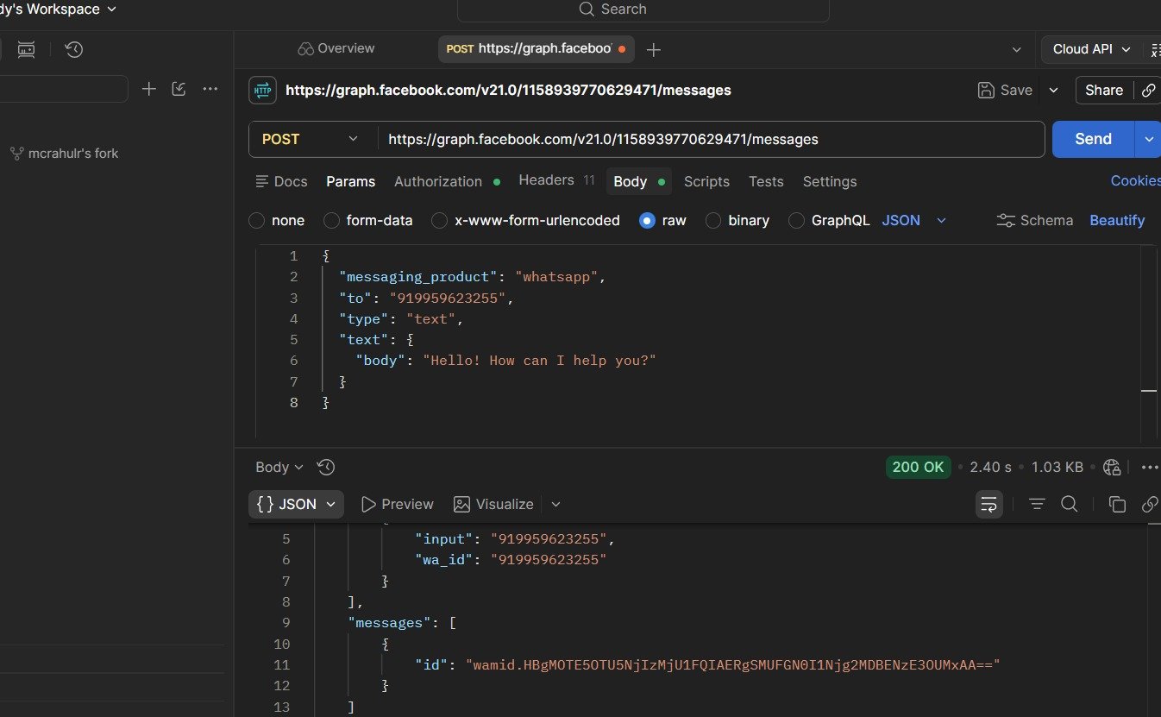This screenshot has height=717, width=1161.
Task: Click response link icon at far right
Action: (1149, 504)
